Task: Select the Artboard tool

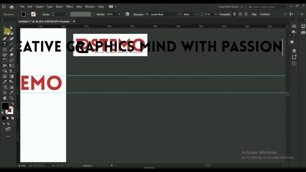Action: [x=5, y=93]
